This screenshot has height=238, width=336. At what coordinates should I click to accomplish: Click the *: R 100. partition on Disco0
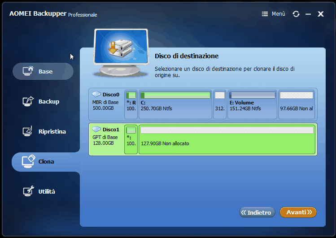pos(131,104)
